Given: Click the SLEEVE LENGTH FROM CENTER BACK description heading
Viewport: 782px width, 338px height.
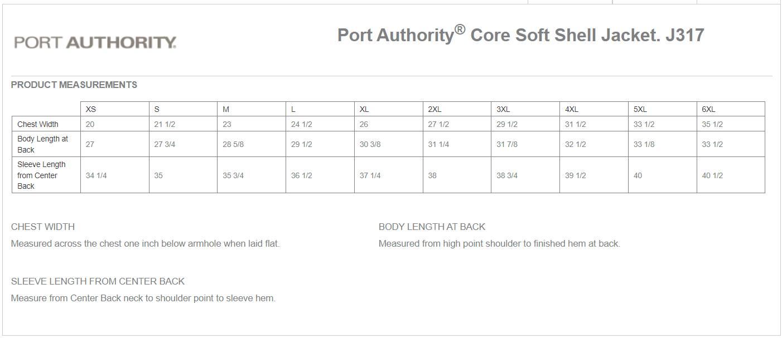Looking at the screenshot, I should pos(98,282).
